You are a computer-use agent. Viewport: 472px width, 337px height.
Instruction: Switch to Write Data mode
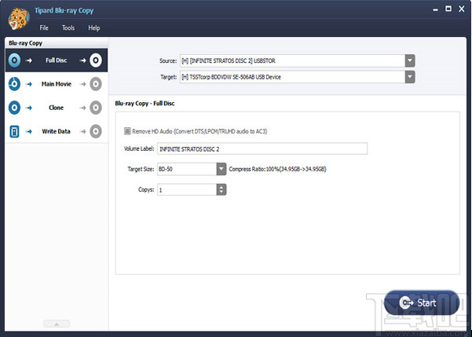[57, 131]
